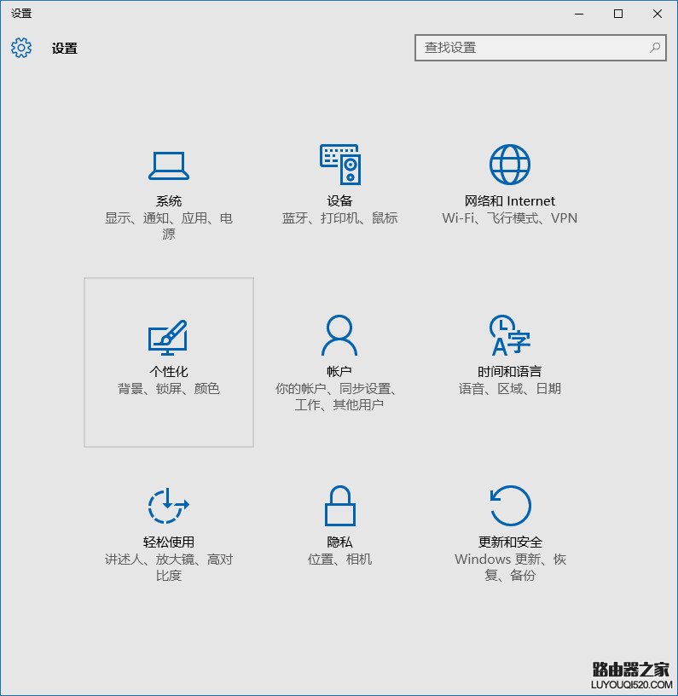The image size is (678, 696).
Task: Click the 个性化 title text
Action: click(169, 372)
